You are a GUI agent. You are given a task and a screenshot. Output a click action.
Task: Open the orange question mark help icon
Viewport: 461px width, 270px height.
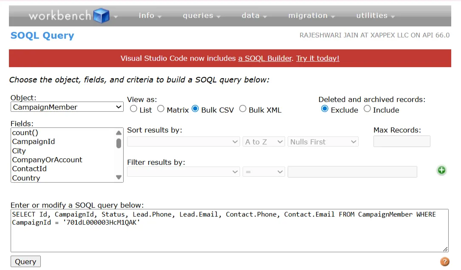point(444,262)
